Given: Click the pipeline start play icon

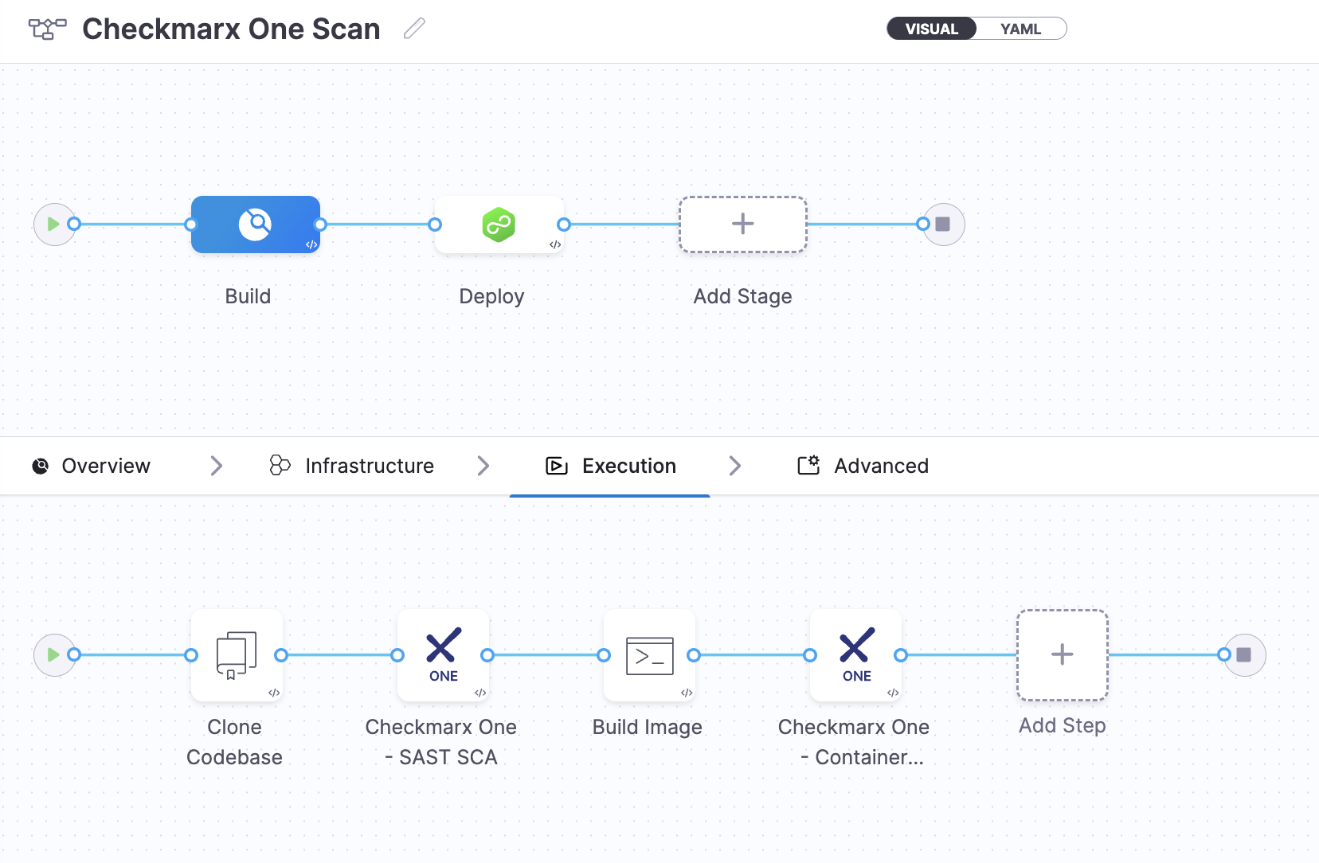Looking at the screenshot, I should [53, 225].
